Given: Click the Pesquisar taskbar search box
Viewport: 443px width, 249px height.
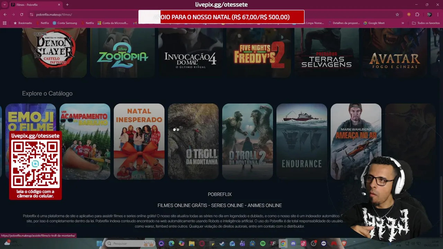Looking at the screenshot, I should point(130,243).
